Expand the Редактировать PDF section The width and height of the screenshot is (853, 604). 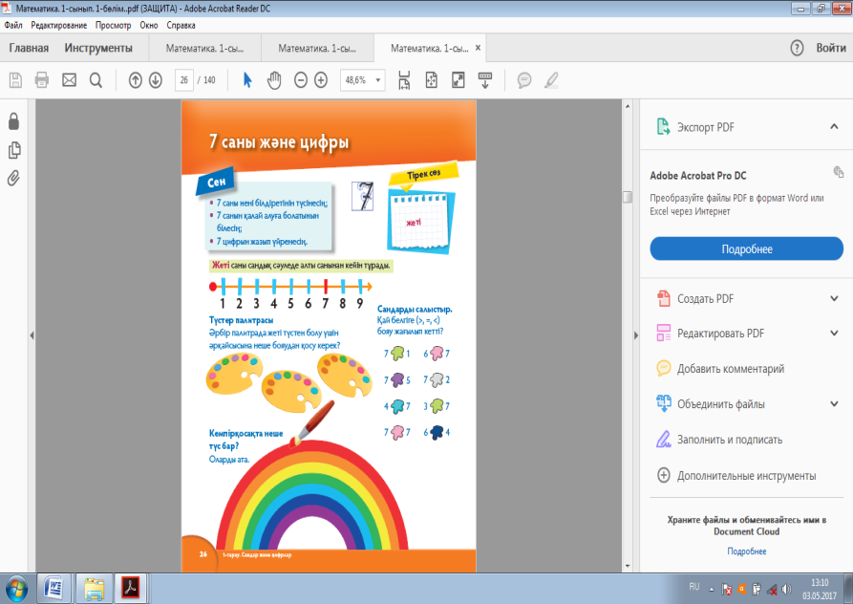coord(834,333)
